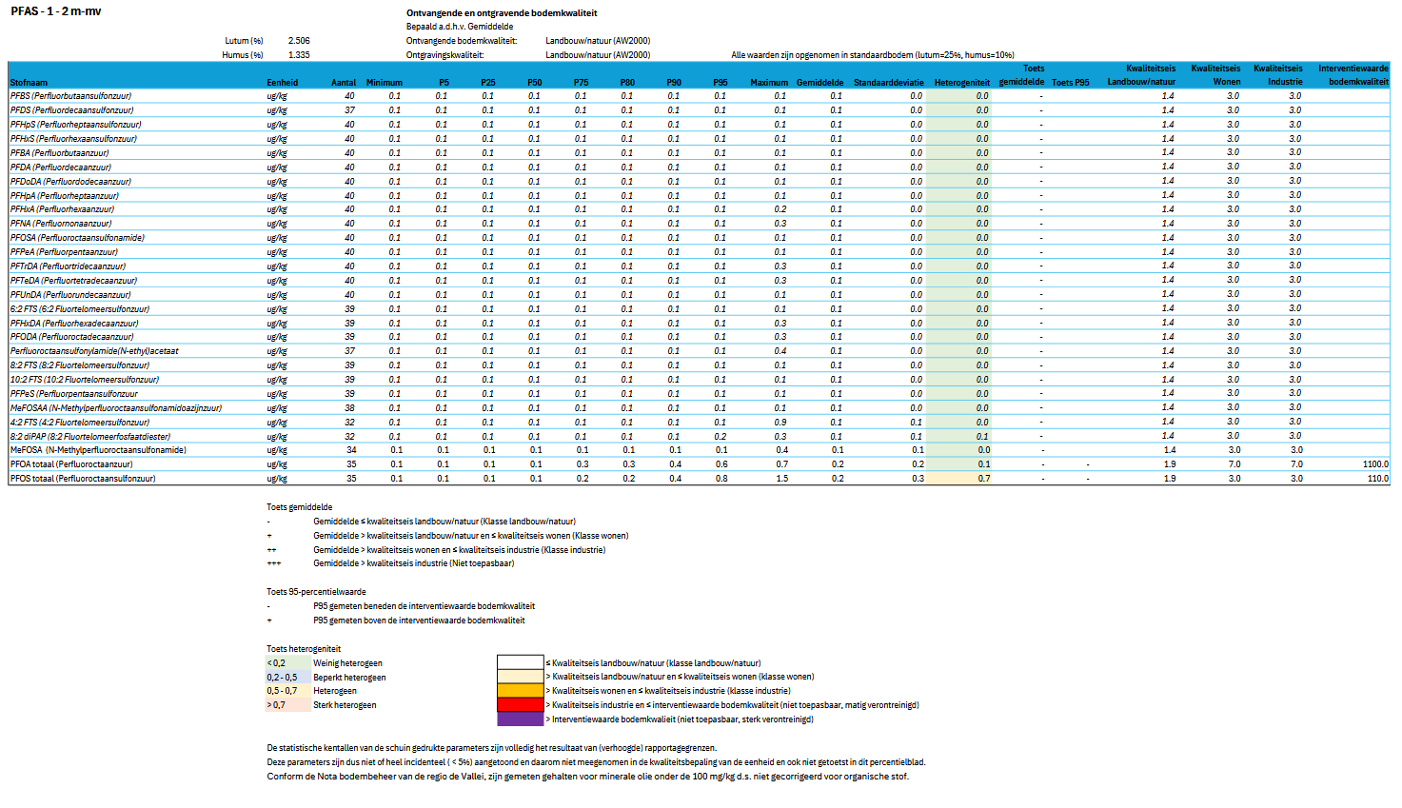Click the red legend color swatch
Viewport: 1402px width, 808px height.
[x=520, y=705]
